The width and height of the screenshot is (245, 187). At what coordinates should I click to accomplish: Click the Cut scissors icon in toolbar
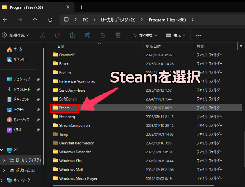(x=42, y=35)
